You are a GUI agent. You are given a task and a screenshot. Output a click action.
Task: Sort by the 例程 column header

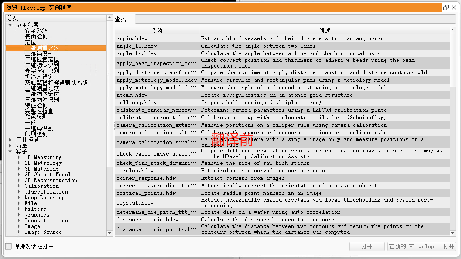pyautogui.click(x=157, y=30)
